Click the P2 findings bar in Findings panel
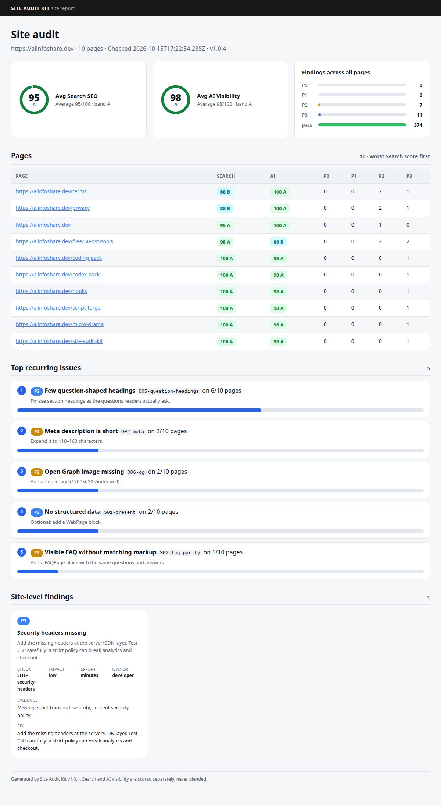Image resolution: width=441 pixels, height=805 pixels. coord(362,105)
